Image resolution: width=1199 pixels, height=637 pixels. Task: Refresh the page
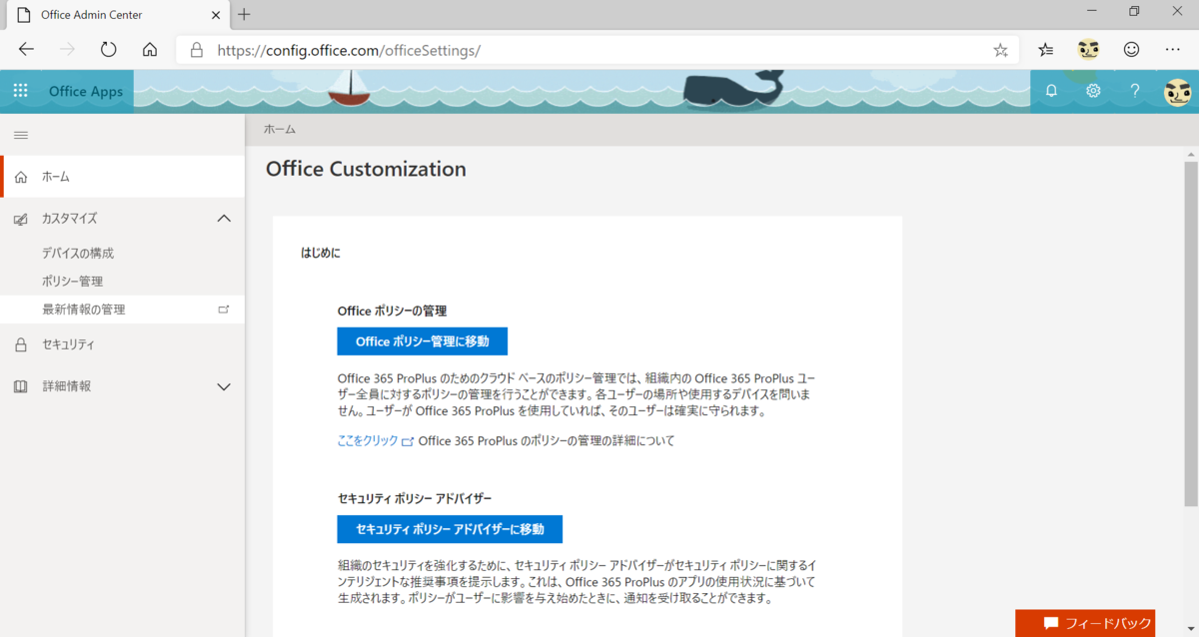[108, 49]
